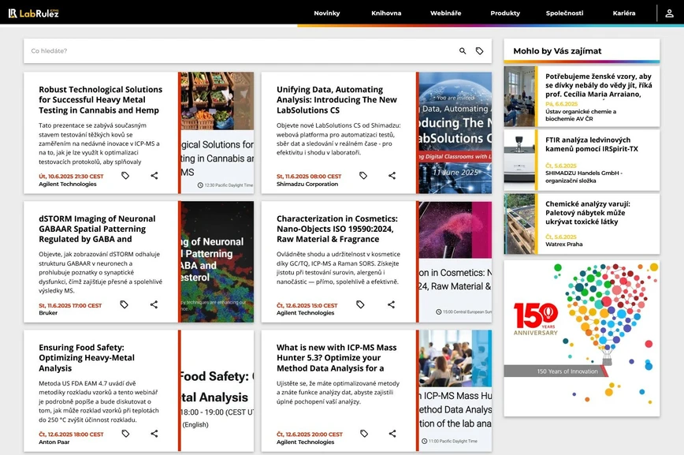
Task: Click the Cannabis webinar vegetable thumbnail
Action: 217,132
